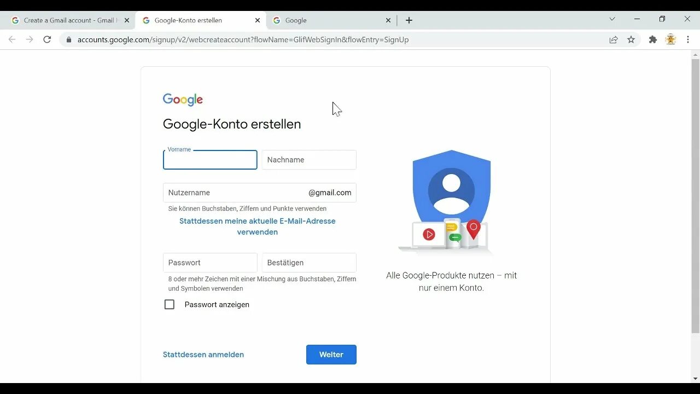Click the Bestätigen password field

(x=309, y=263)
